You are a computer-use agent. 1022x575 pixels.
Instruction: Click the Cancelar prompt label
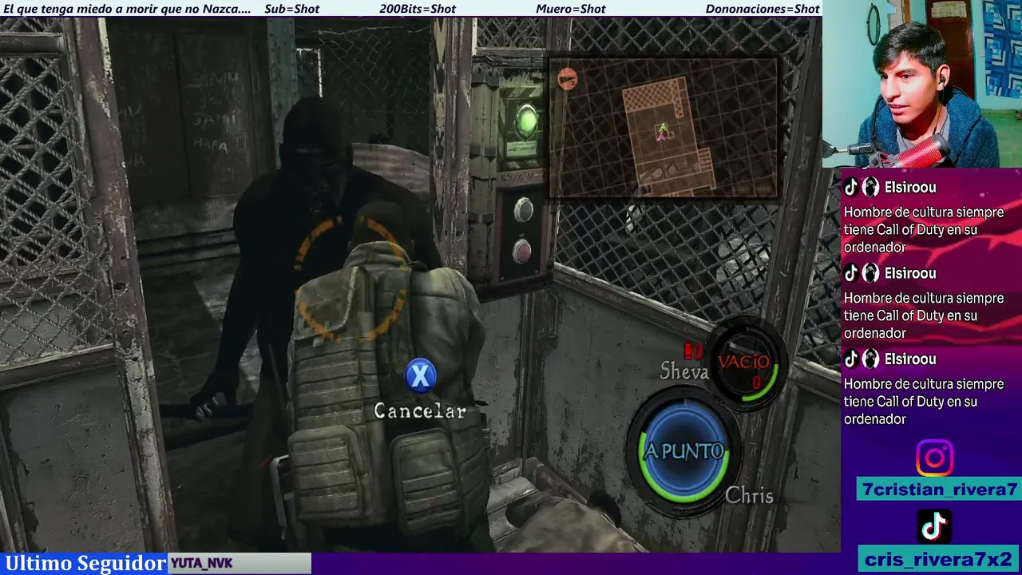click(420, 411)
